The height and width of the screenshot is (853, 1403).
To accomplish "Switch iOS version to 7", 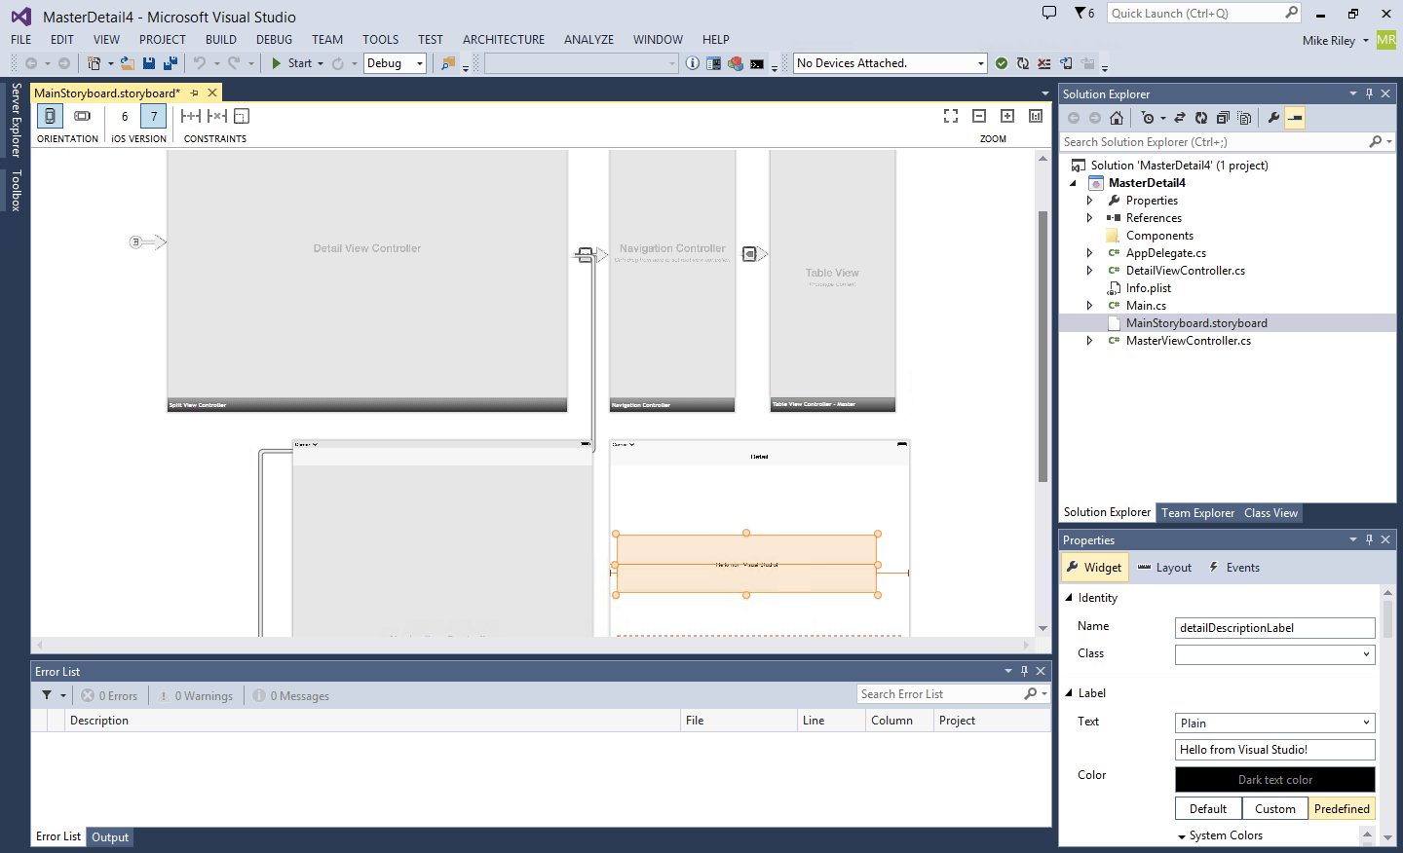I will click(154, 116).
